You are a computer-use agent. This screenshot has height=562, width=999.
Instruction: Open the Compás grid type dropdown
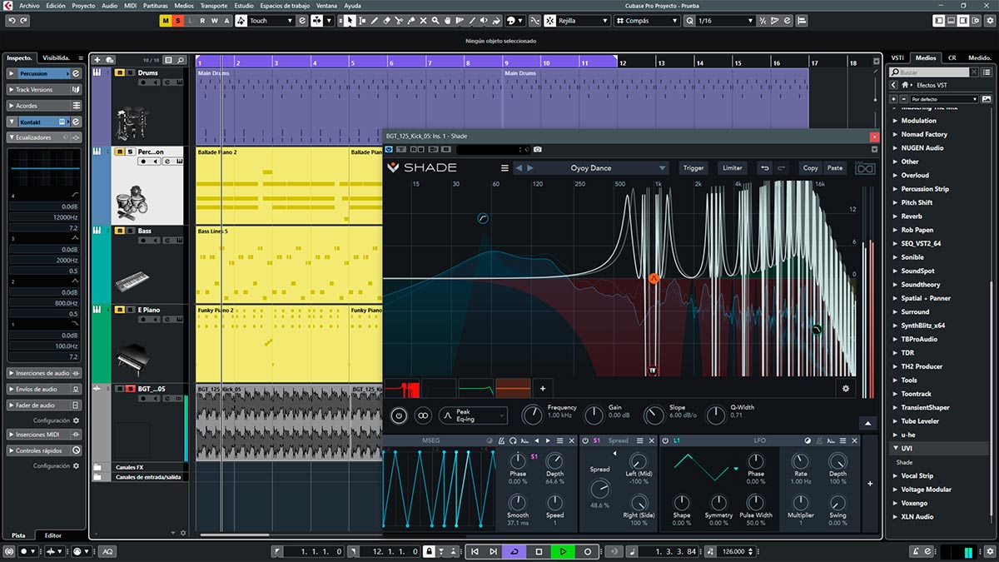click(x=646, y=21)
